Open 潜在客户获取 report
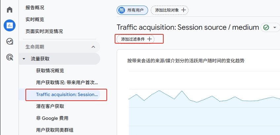 point(50,107)
